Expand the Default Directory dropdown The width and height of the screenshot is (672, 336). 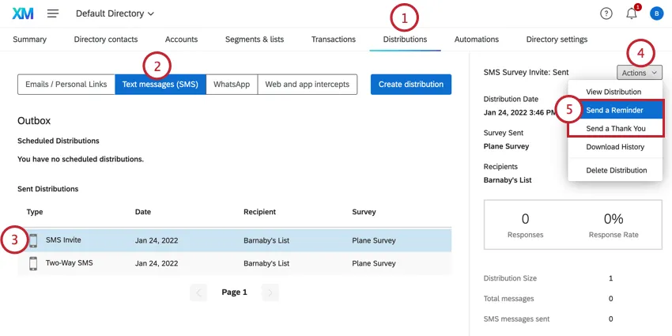115,13
